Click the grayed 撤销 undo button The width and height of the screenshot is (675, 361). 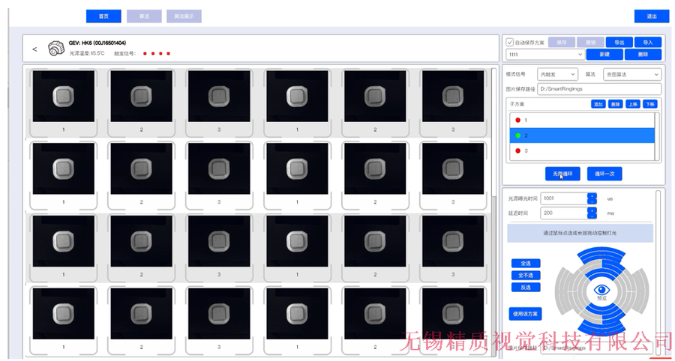pyautogui.click(x=589, y=42)
